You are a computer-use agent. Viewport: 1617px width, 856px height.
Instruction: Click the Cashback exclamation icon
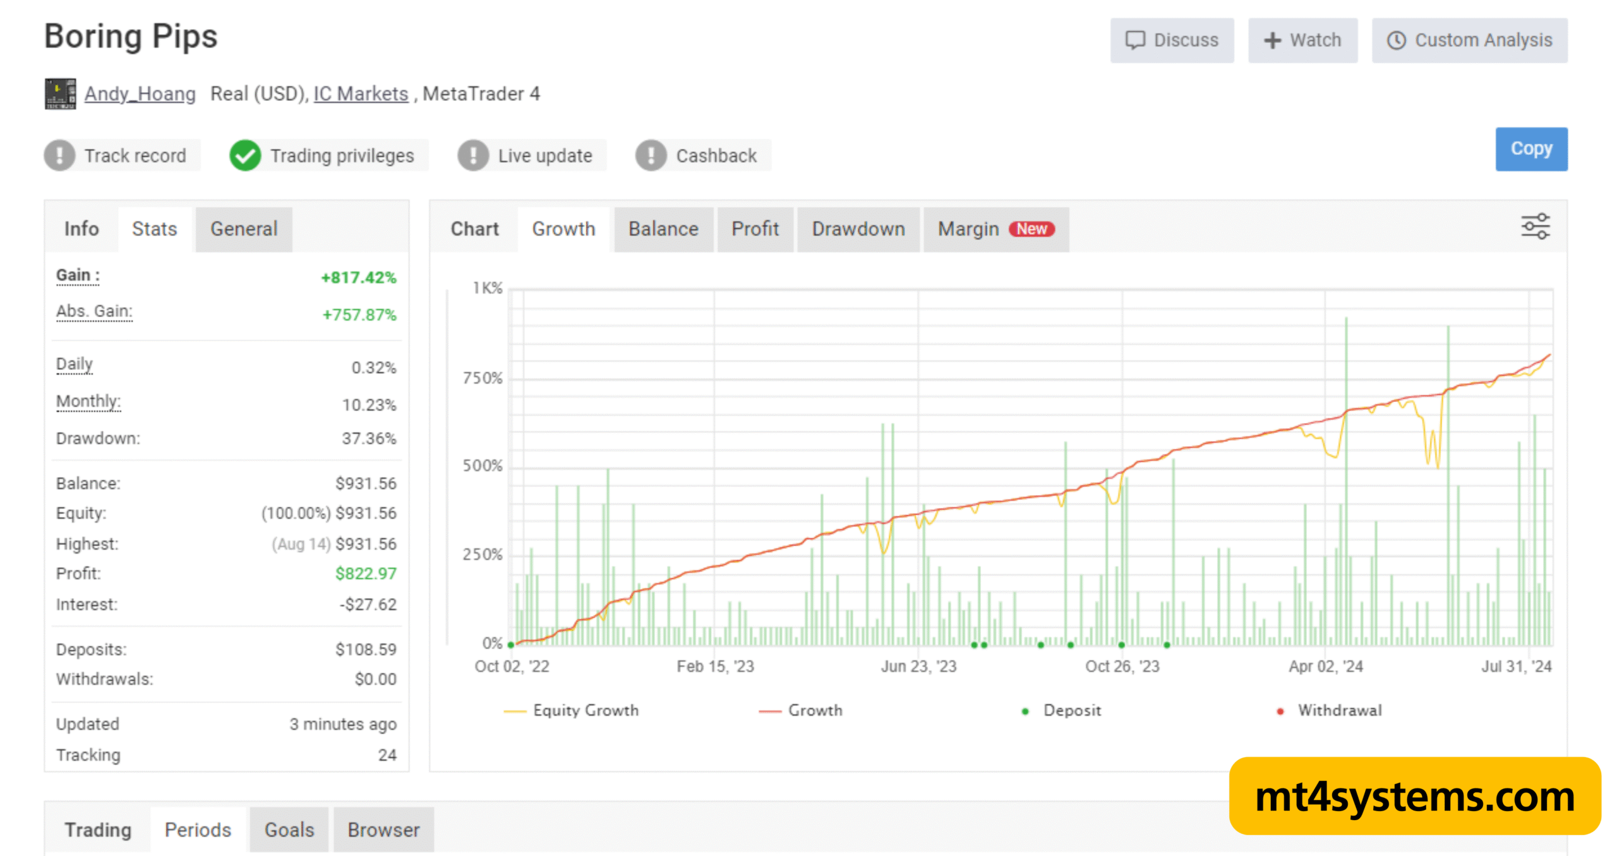point(651,155)
